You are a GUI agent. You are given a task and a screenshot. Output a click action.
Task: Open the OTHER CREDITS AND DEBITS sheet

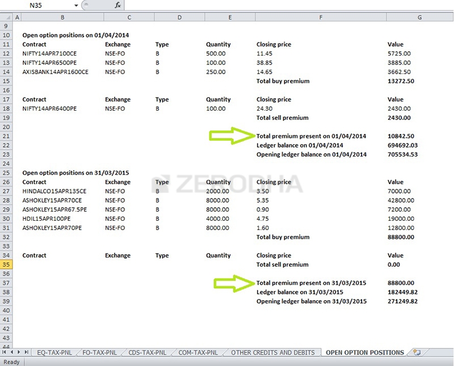point(274,352)
